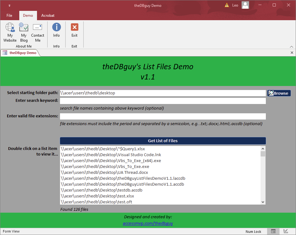Collapse the ribbon with the chevron
296x235 pixels.
[x=291, y=47]
